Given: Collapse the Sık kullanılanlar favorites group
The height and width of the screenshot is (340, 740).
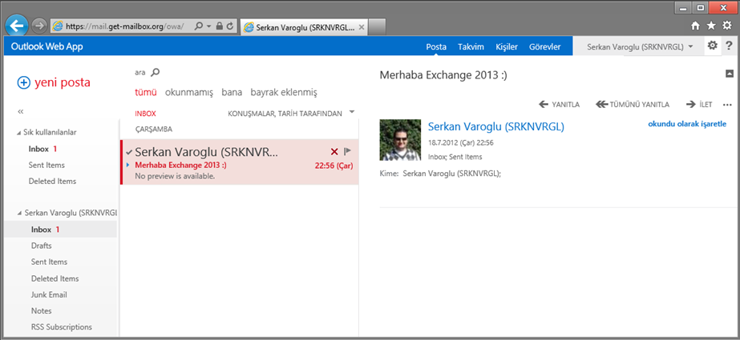Looking at the screenshot, I should coord(19,133).
